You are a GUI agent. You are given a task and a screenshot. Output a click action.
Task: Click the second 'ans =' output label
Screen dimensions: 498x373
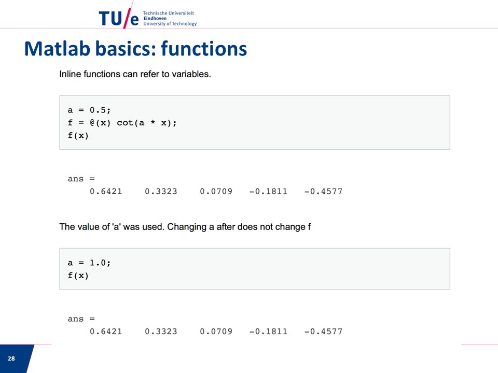pyautogui.click(x=81, y=319)
